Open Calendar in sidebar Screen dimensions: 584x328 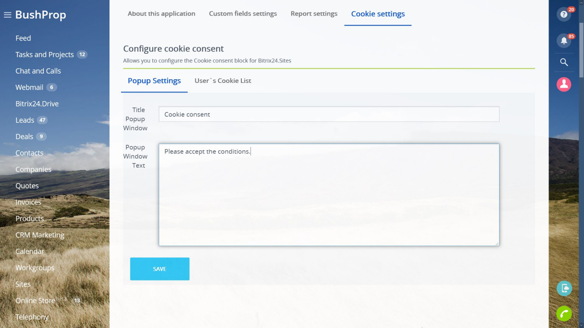coord(30,251)
